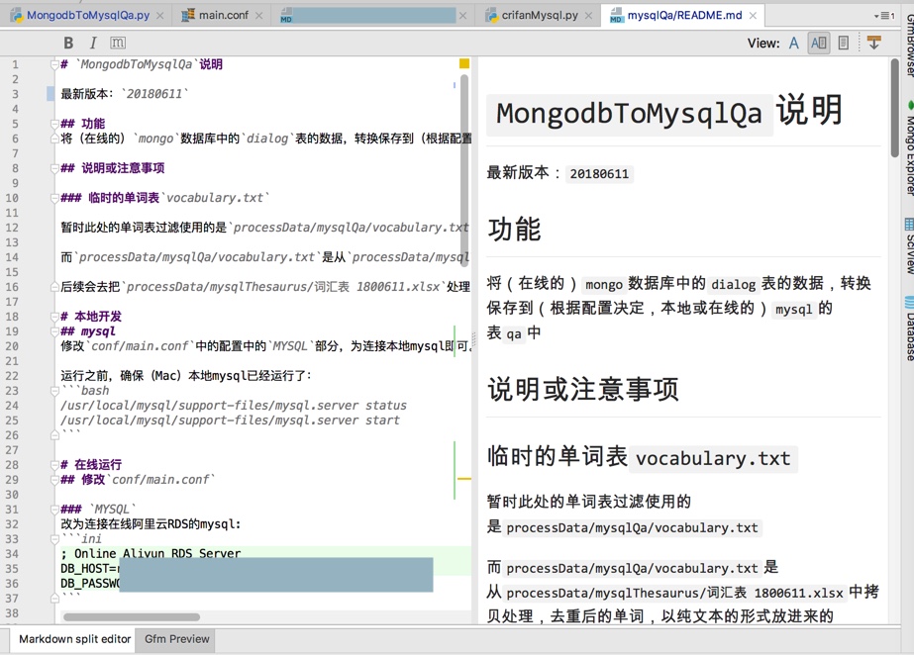The width and height of the screenshot is (914, 655).
Task: Collapse vocabulary.txt heading fold on line 10
Action: pyautogui.click(x=54, y=198)
